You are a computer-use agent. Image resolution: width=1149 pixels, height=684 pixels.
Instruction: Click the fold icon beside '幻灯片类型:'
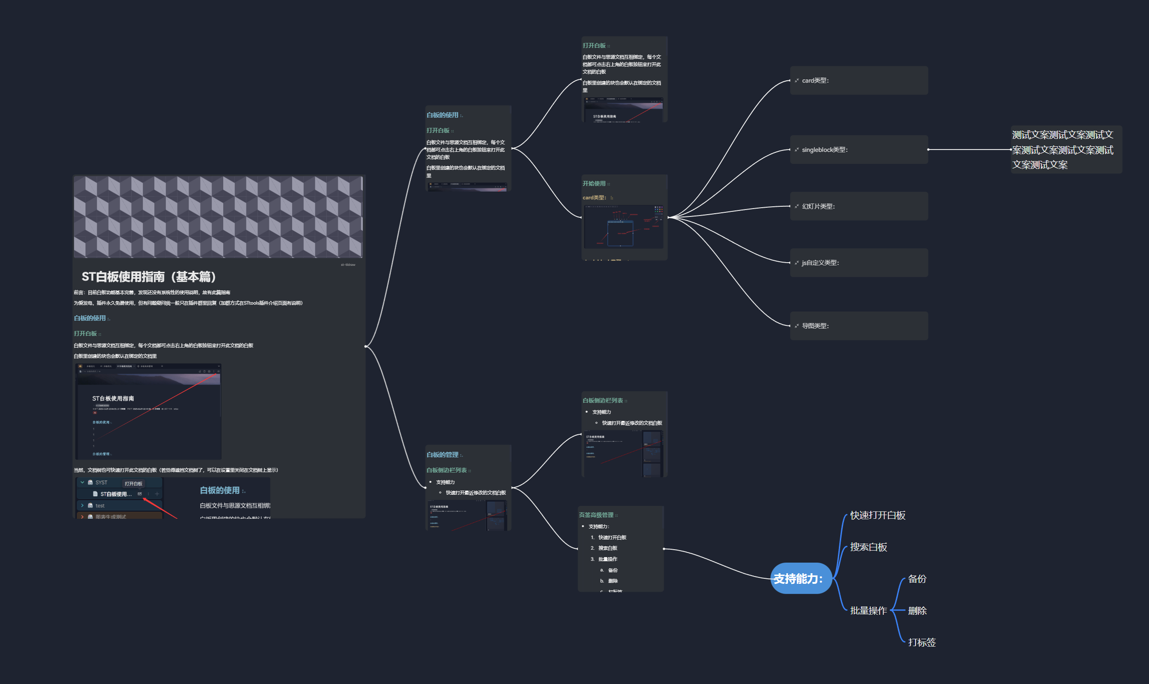tap(797, 207)
